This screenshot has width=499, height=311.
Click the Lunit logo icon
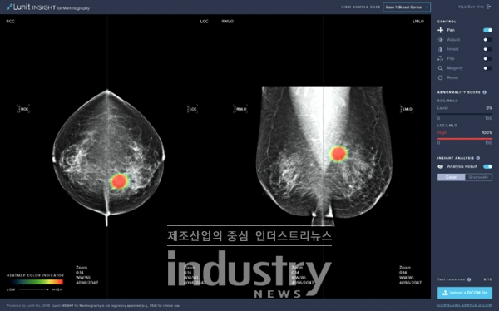tap(9, 7)
